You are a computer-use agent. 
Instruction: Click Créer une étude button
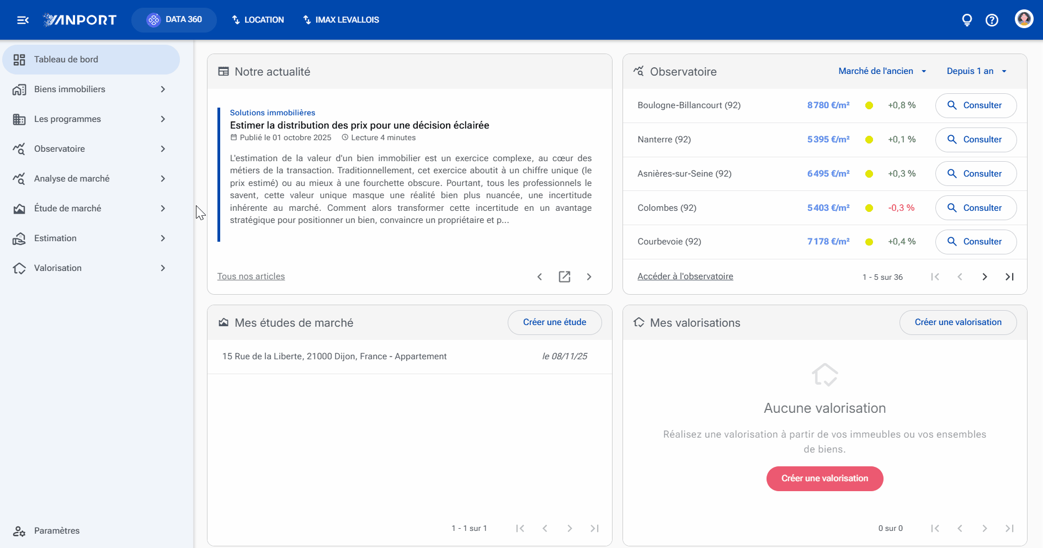555,322
